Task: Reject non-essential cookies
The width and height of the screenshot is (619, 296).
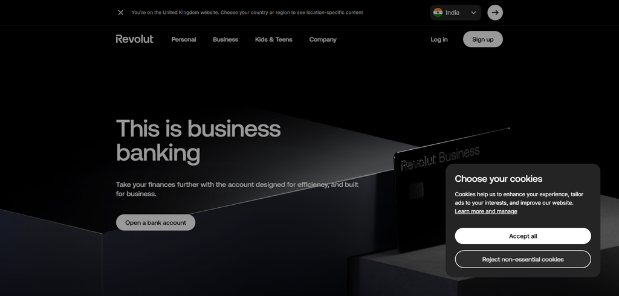Action: 523,259
